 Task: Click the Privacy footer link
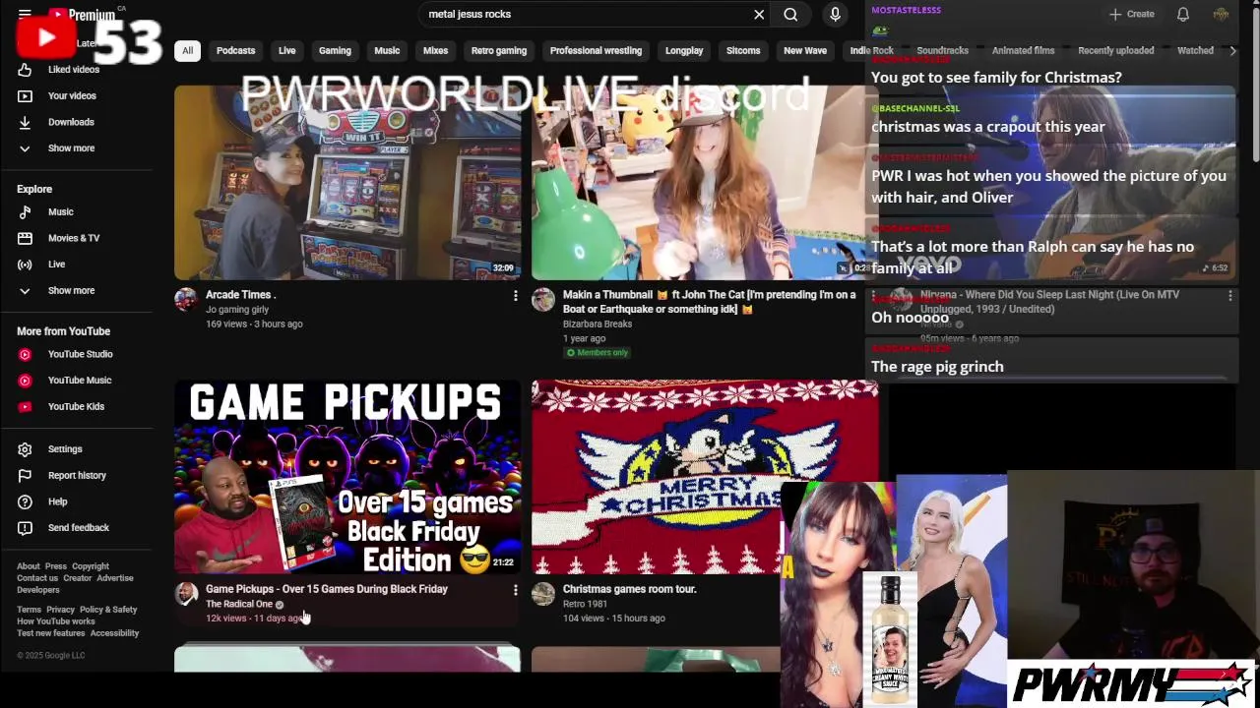click(60, 610)
